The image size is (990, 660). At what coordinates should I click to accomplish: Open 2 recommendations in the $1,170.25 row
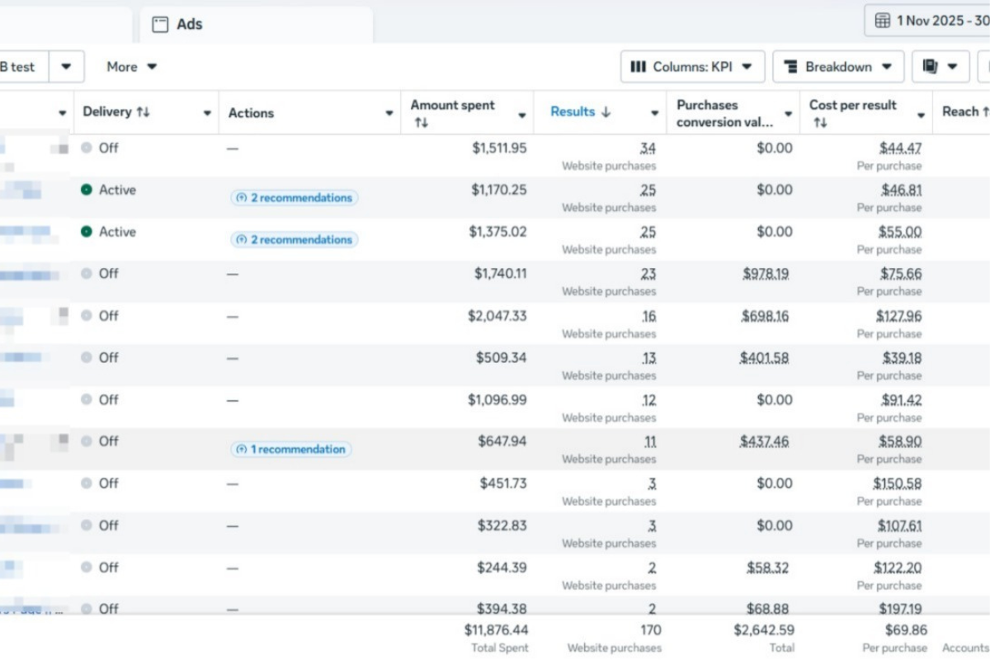295,198
